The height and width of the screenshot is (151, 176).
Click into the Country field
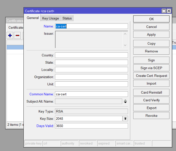click(91, 55)
